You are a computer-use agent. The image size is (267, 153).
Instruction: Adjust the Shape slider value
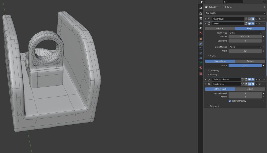click(x=245, y=65)
